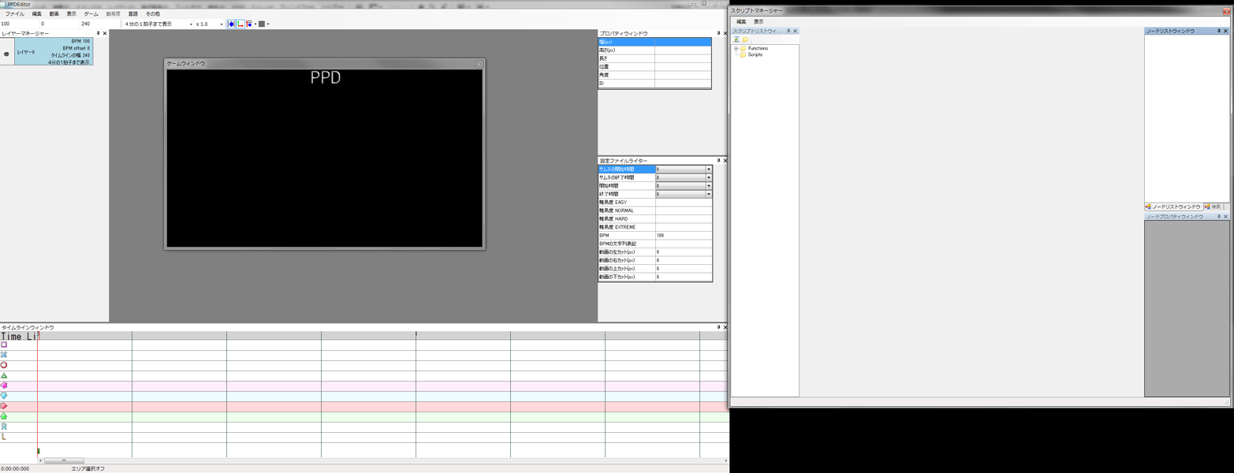Click new folder icon in script list toolbar
This screenshot has height=473, width=1234.
745,39
